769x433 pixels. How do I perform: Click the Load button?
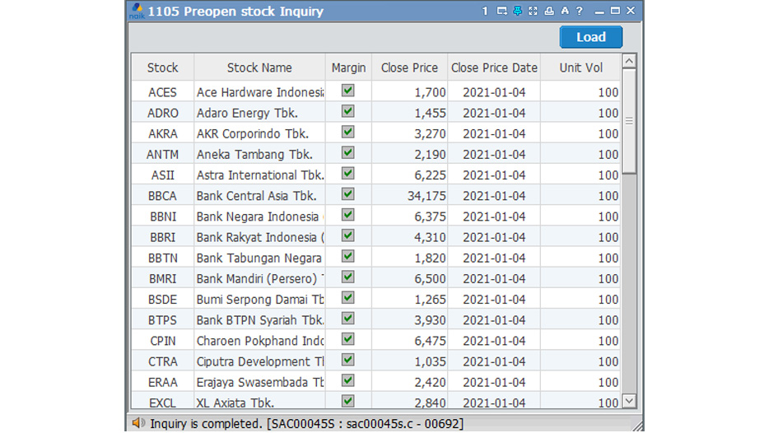point(590,37)
